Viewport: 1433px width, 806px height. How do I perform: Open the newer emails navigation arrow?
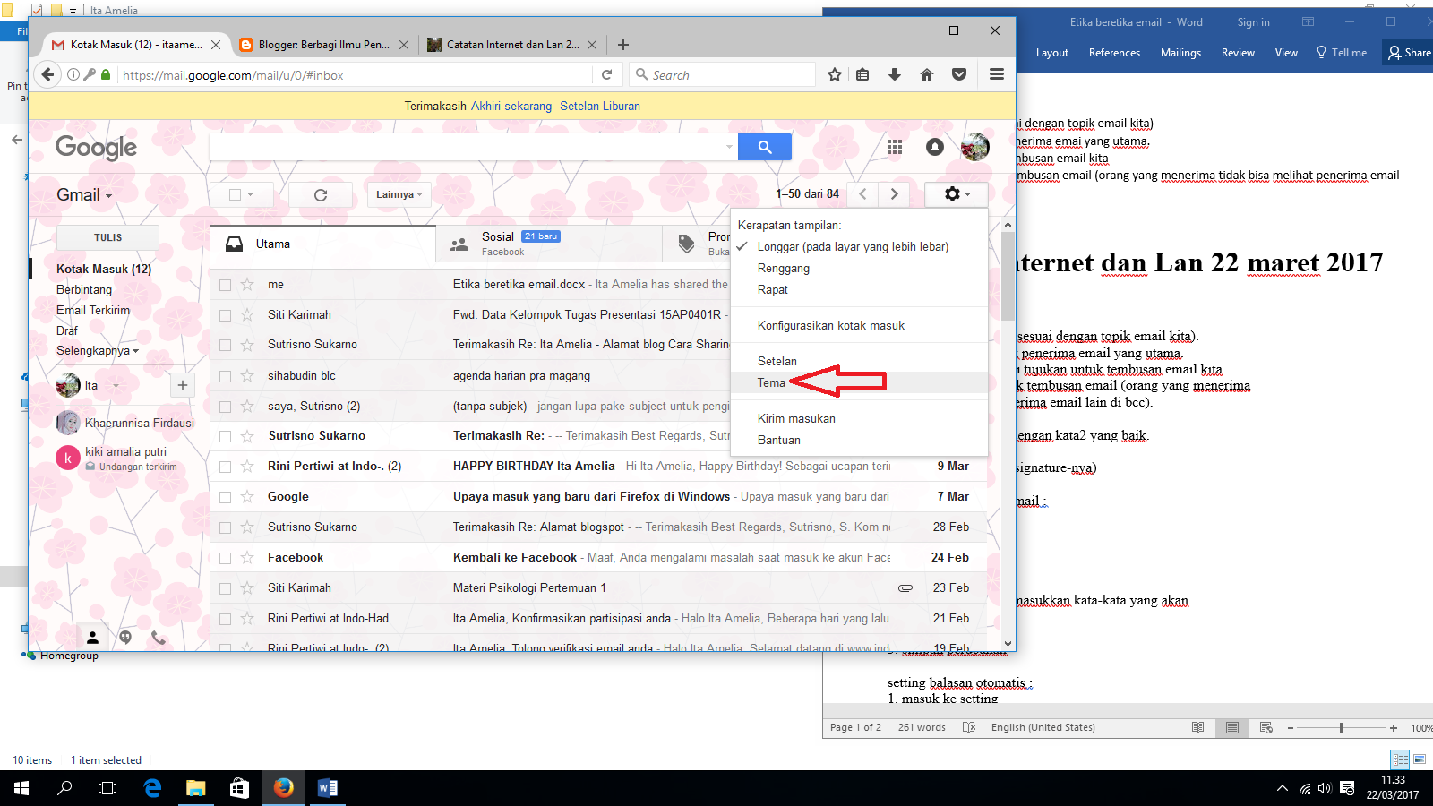click(861, 193)
